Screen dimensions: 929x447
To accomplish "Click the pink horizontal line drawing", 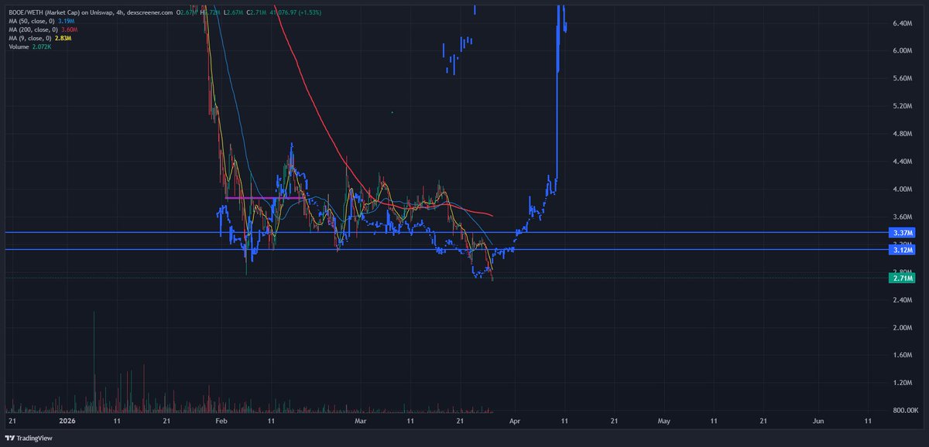I will 263,198.
